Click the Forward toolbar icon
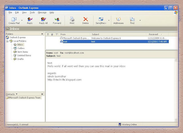This screenshot has width=183, height=133. click(x=57, y=19)
